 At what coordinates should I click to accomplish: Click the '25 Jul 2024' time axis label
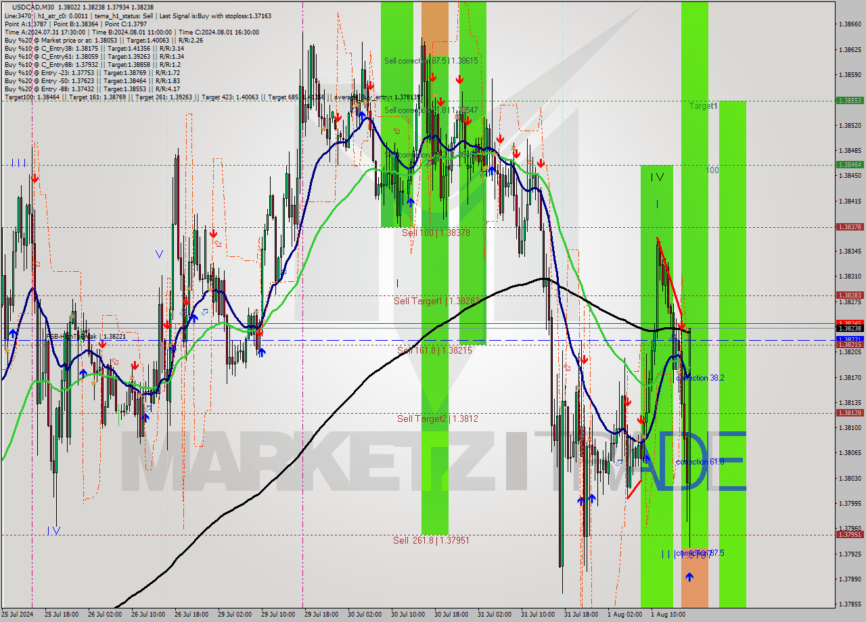(18, 615)
